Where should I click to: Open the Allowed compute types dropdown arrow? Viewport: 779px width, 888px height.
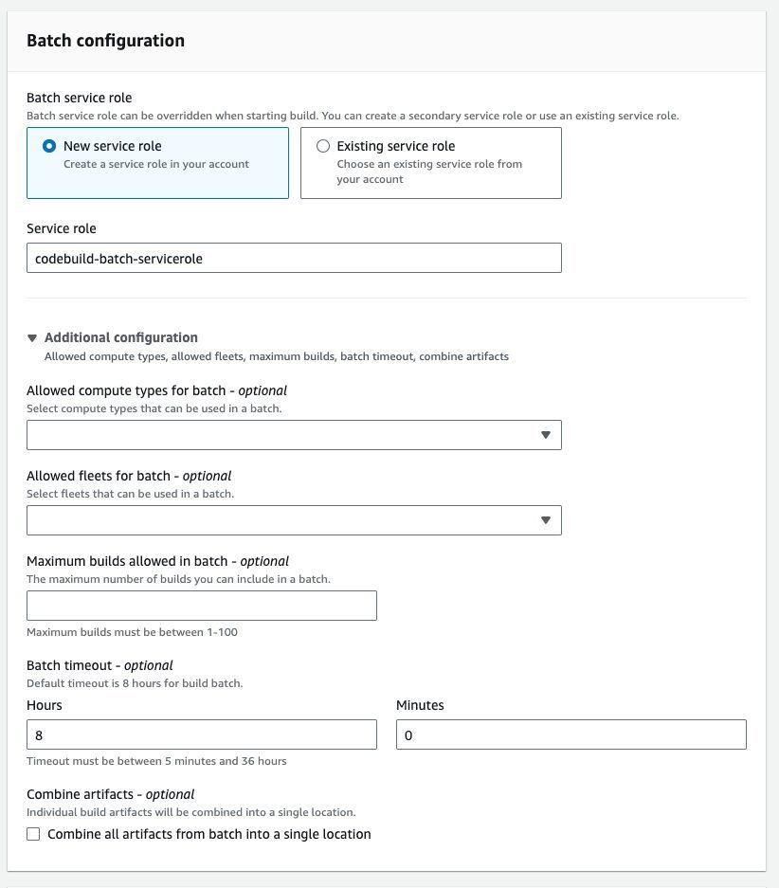pyautogui.click(x=546, y=434)
